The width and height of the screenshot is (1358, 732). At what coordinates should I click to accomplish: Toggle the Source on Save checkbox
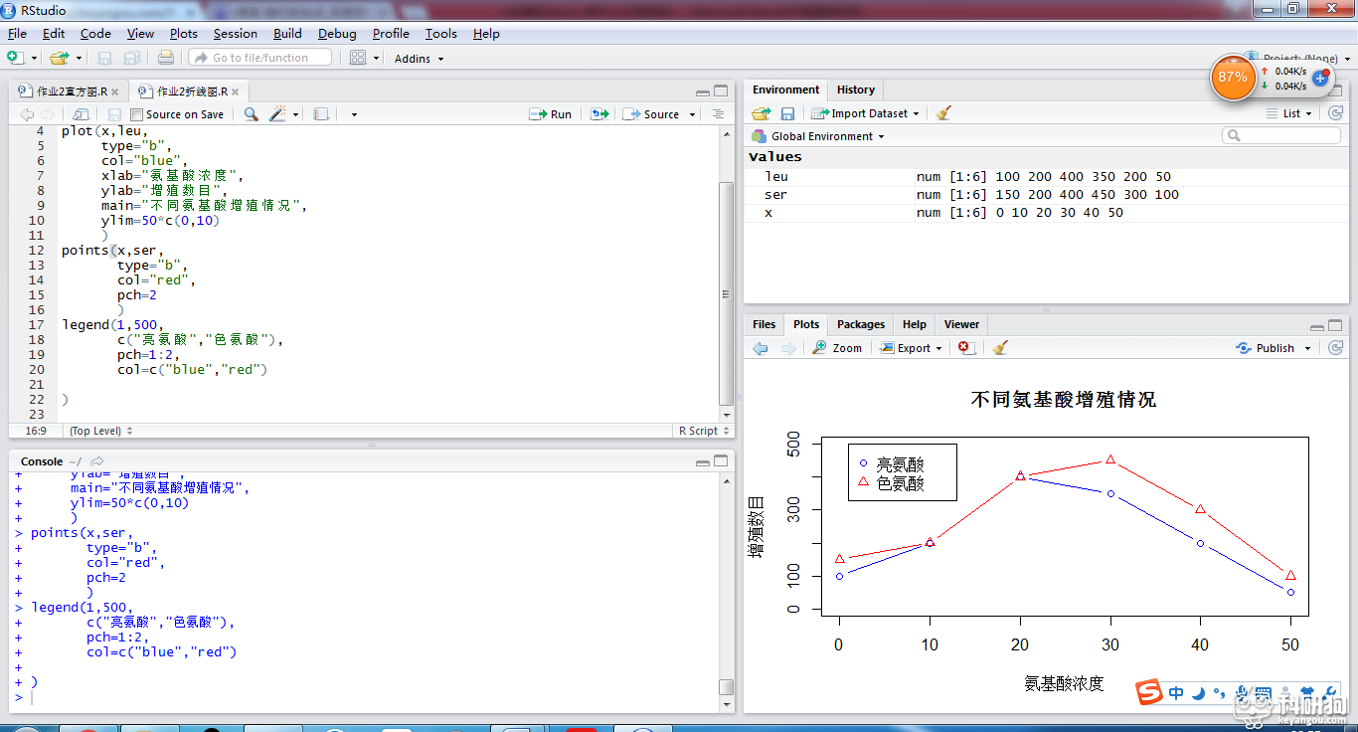pyautogui.click(x=137, y=114)
